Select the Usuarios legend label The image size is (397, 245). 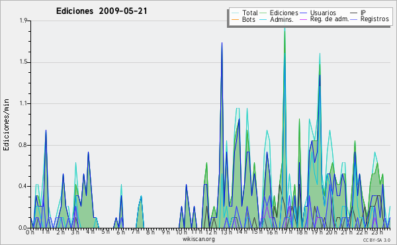pos(323,13)
